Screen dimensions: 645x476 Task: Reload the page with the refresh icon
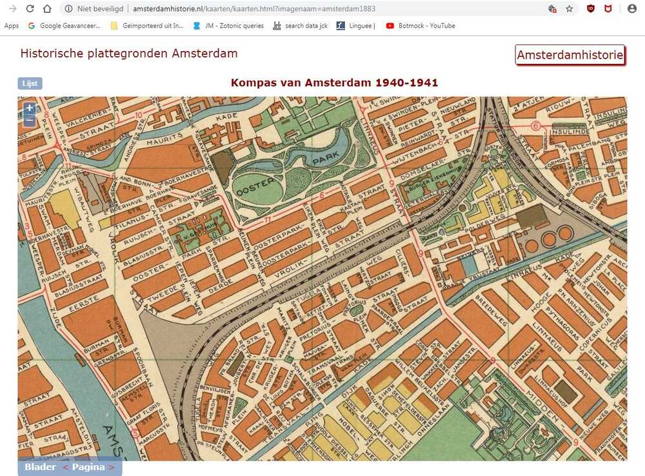click(x=30, y=8)
